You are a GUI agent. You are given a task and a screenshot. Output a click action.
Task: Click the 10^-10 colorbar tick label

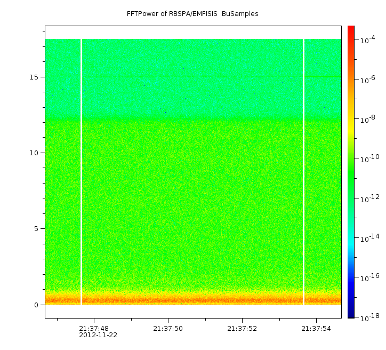(x=368, y=158)
